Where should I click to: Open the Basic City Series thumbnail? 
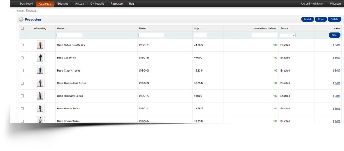pos(40,57)
